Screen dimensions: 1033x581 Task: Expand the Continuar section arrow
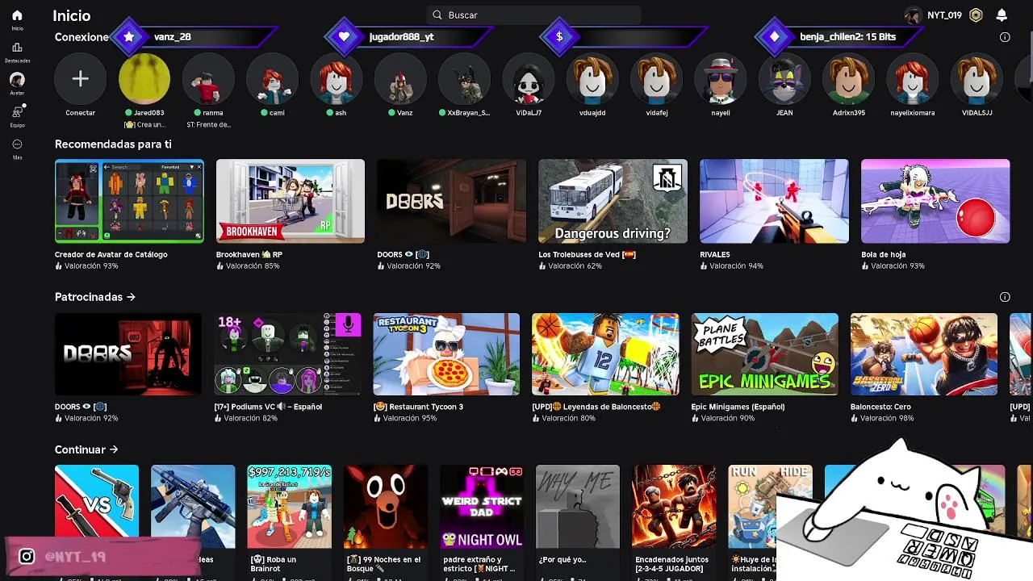[114, 449]
